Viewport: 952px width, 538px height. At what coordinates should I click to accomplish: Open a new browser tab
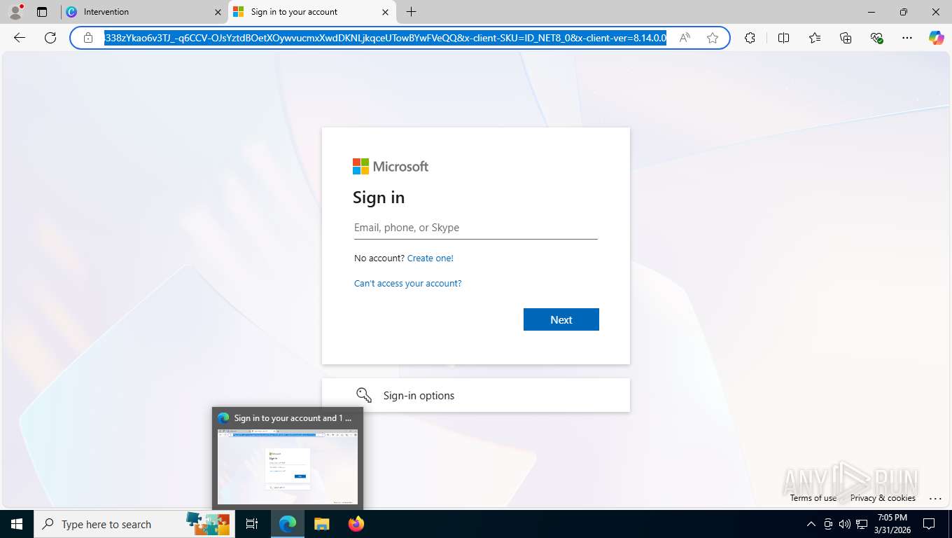point(412,12)
